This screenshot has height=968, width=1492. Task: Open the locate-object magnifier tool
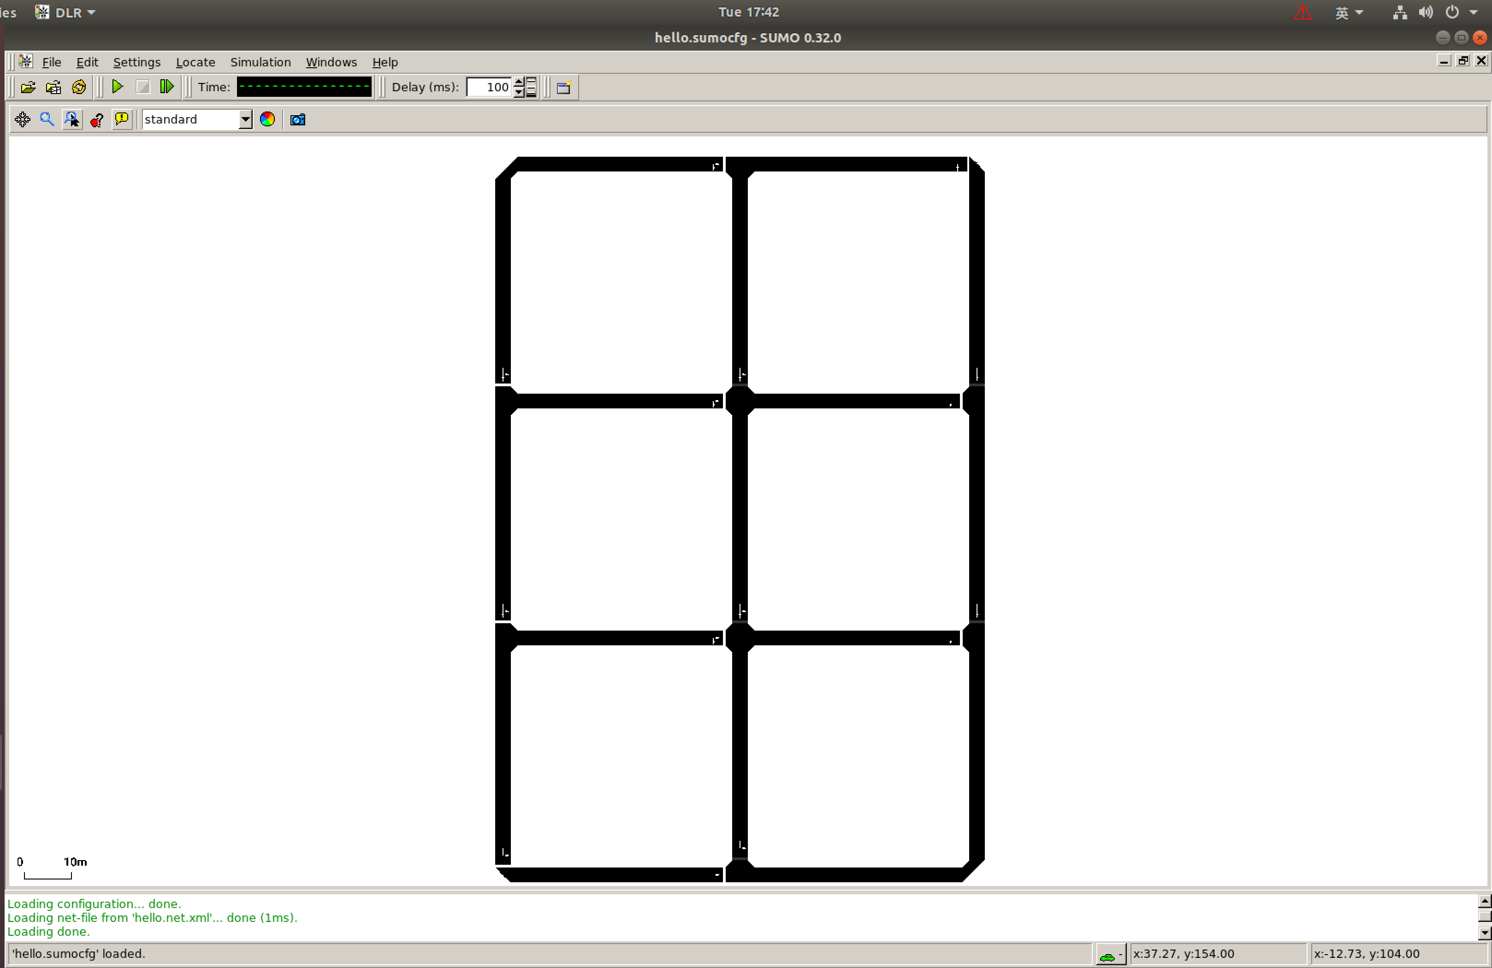pyautogui.click(x=72, y=119)
